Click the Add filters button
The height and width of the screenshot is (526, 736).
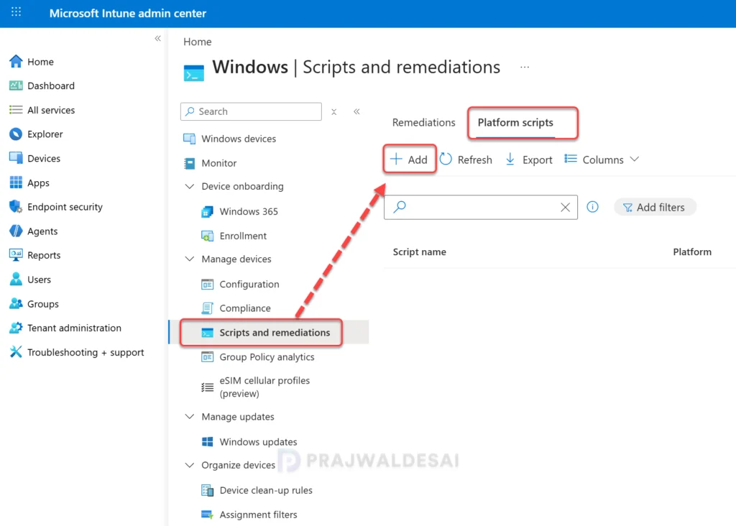click(655, 207)
